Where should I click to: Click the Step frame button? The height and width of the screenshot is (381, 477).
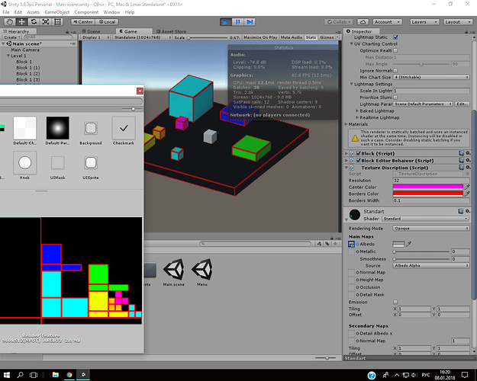point(250,22)
